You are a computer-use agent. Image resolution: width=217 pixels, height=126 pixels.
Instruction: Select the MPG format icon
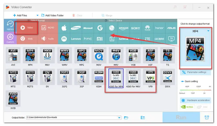coord(82,55)
